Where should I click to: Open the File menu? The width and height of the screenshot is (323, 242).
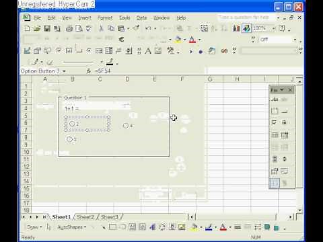coord(37,17)
